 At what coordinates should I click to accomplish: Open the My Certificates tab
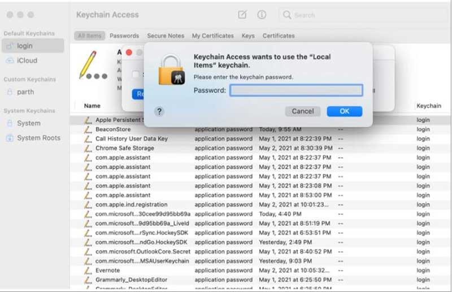(213, 36)
